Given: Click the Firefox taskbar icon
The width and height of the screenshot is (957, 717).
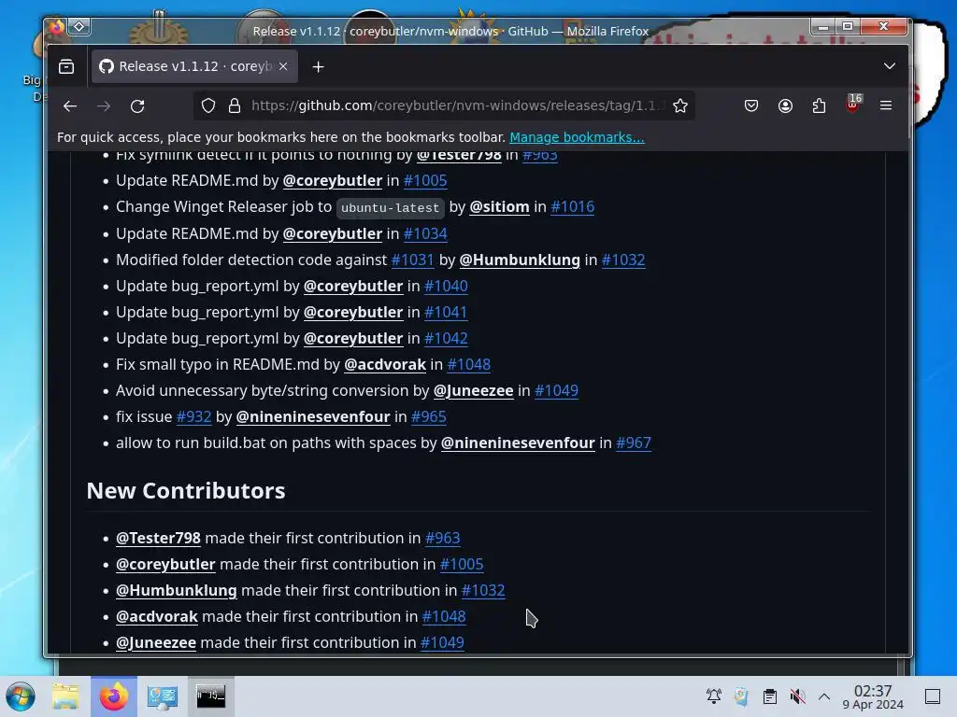Looking at the screenshot, I should (x=114, y=696).
